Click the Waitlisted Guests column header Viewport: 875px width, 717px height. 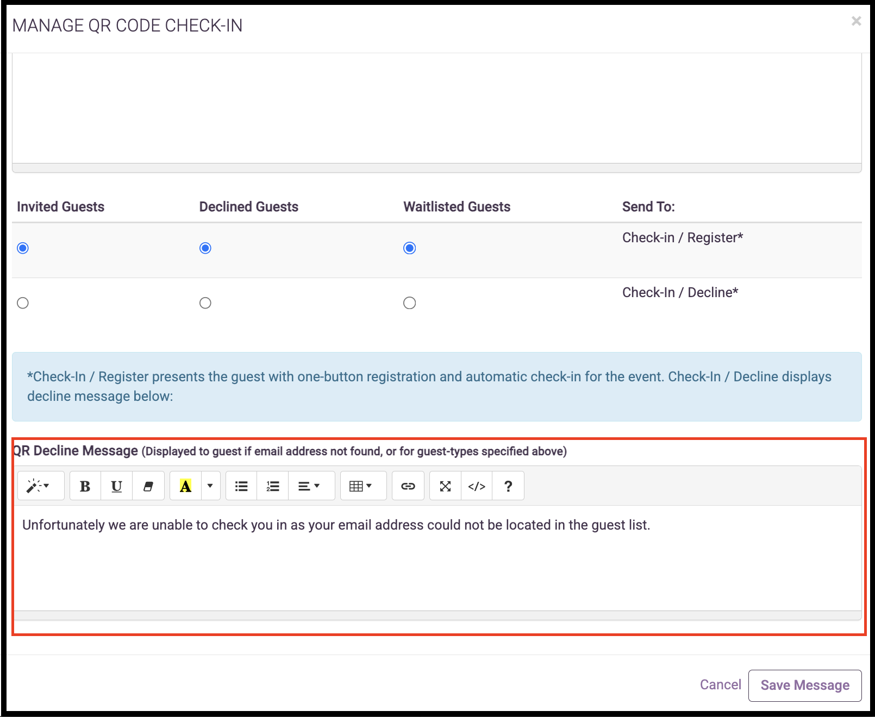[457, 207]
